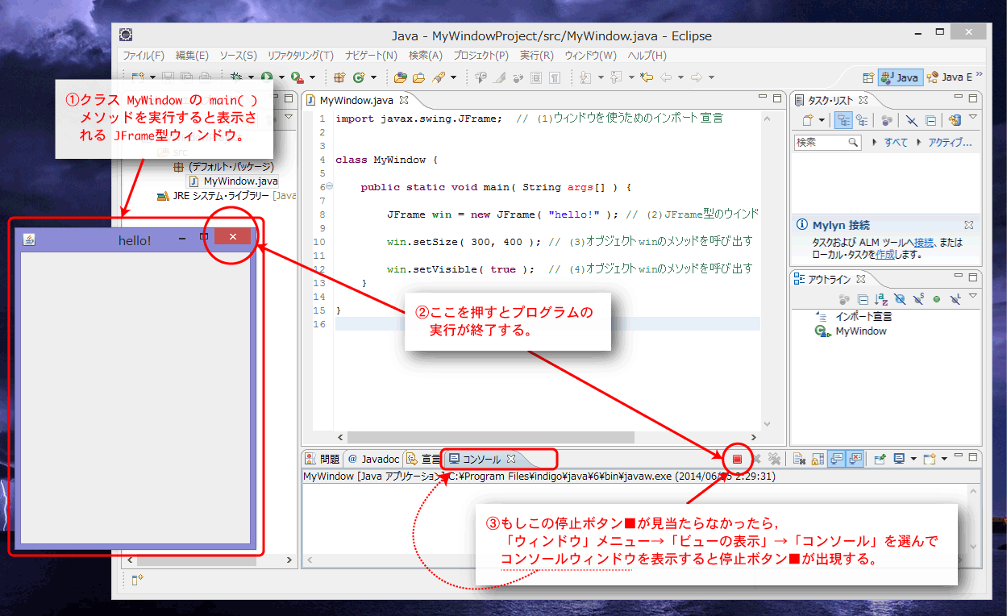Open the Outline view menu triangle
Screen dimensions: 1007x616
point(973,297)
